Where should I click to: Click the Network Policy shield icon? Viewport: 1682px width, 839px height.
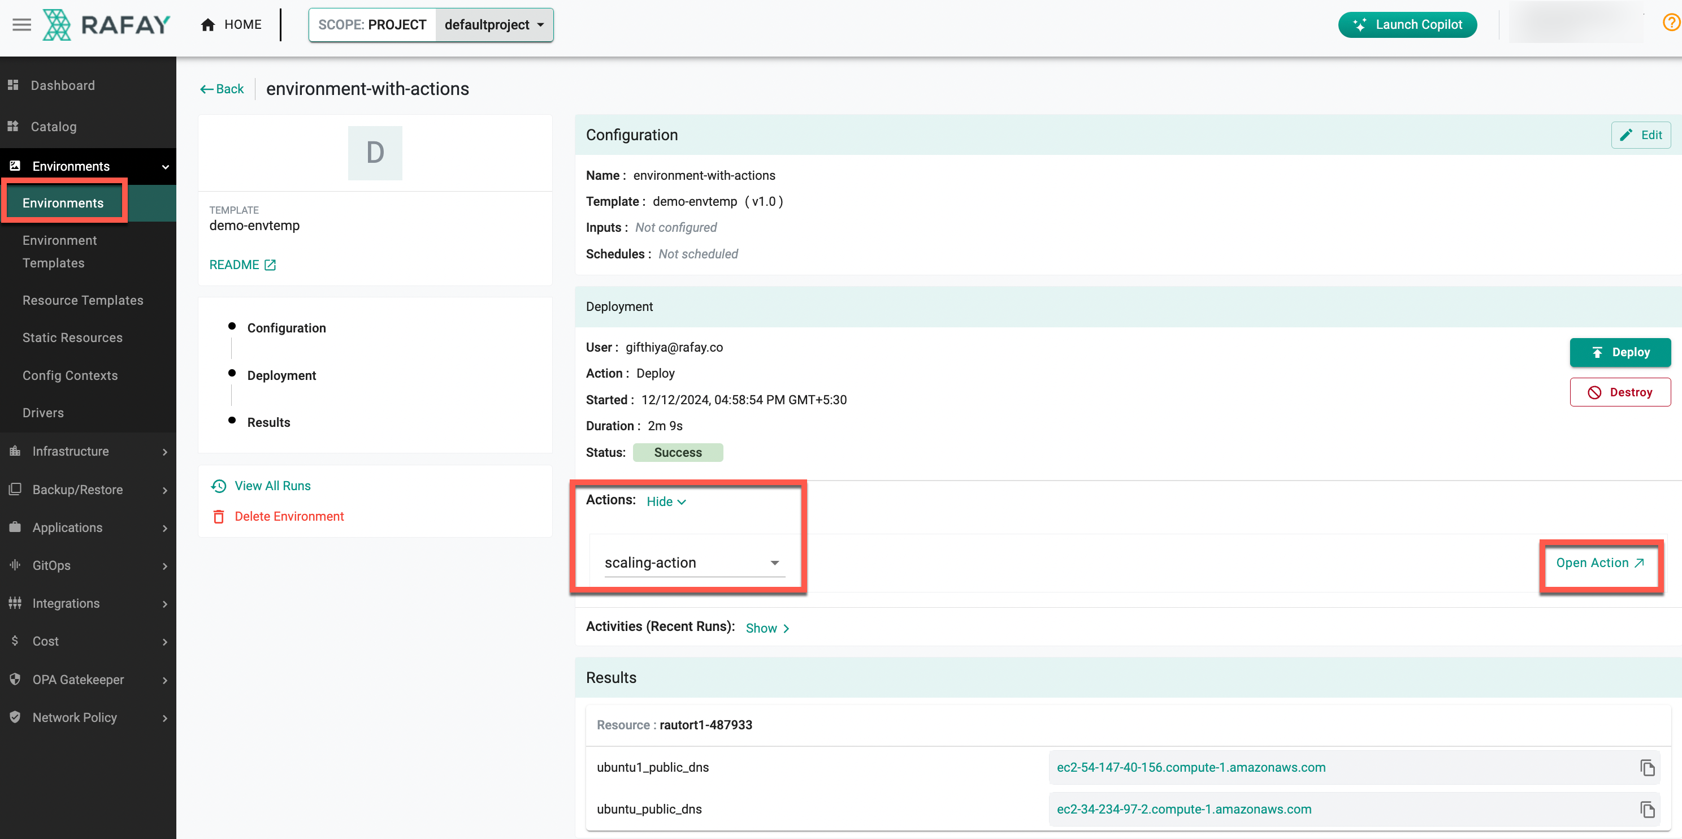coord(15,717)
